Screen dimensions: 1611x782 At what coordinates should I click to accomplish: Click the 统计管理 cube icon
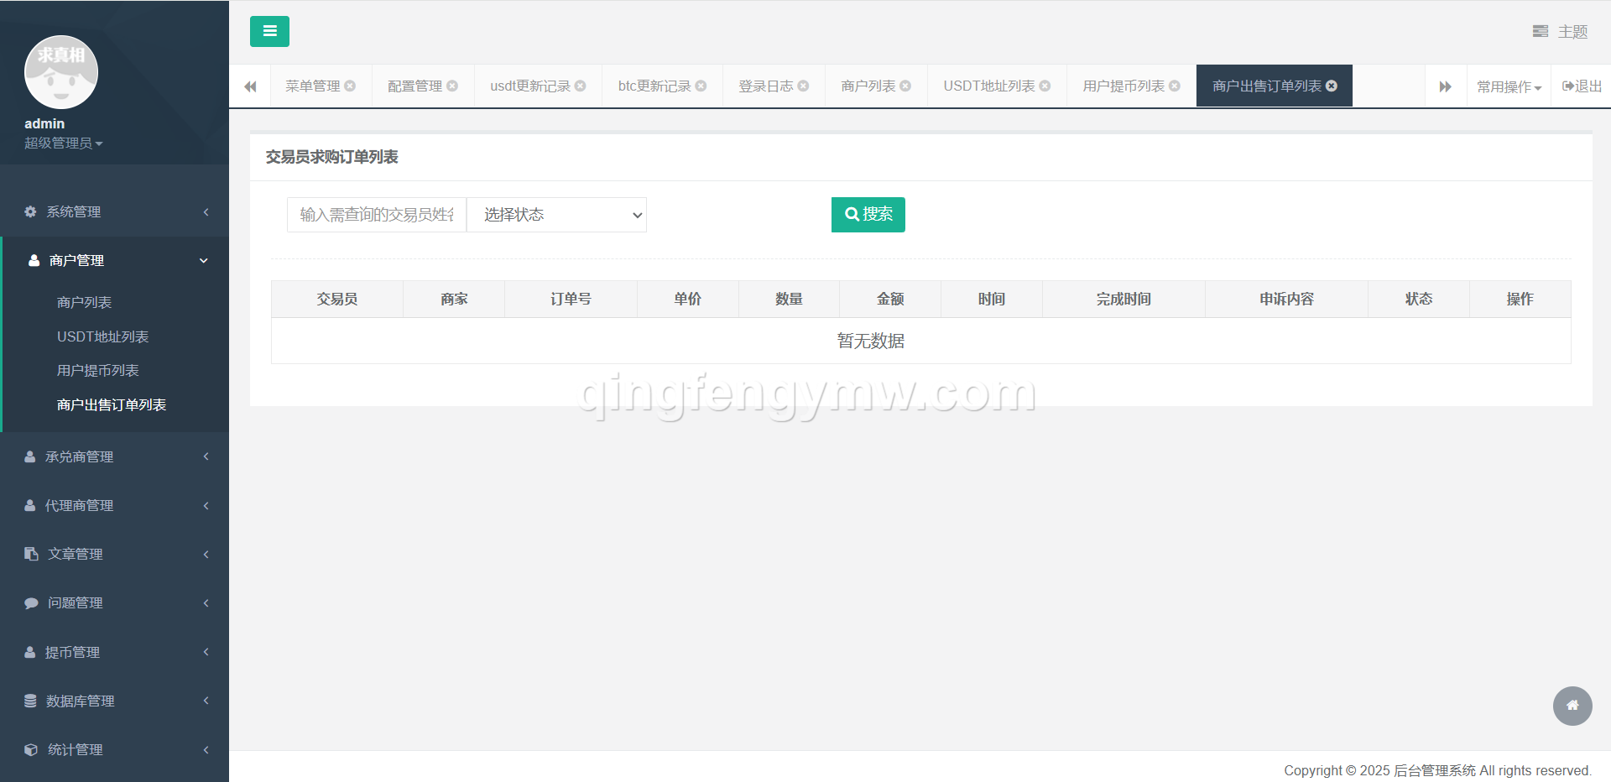pos(31,749)
